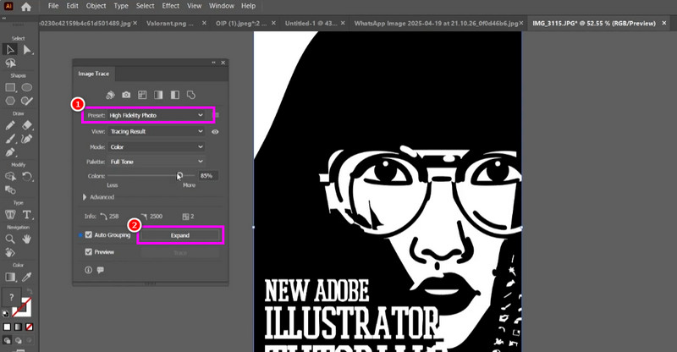Open the Effect menu

tap(171, 6)
